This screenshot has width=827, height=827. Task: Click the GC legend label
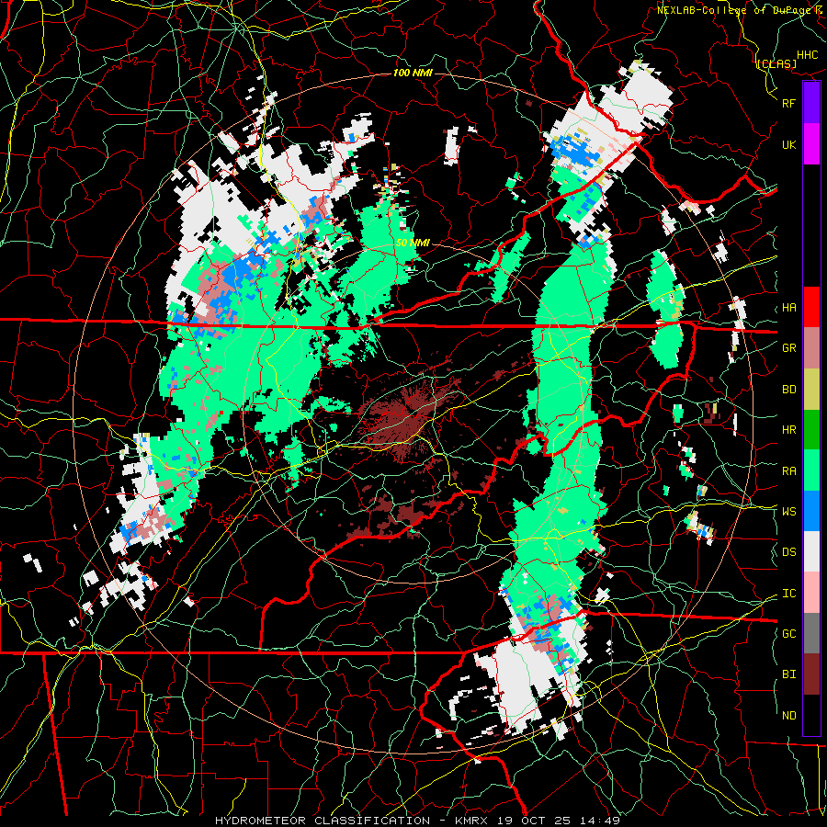(x=789, y=634)
